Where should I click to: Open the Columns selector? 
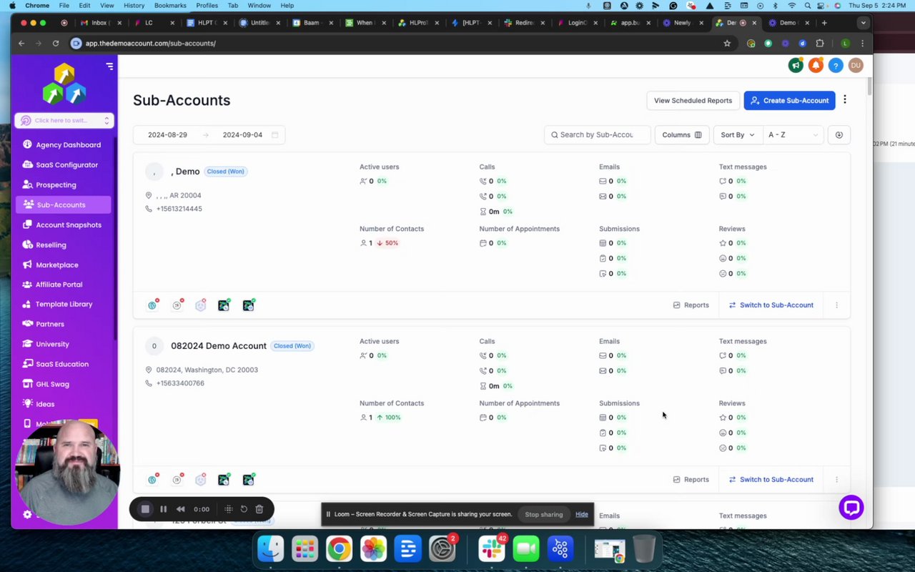point(682,134)
